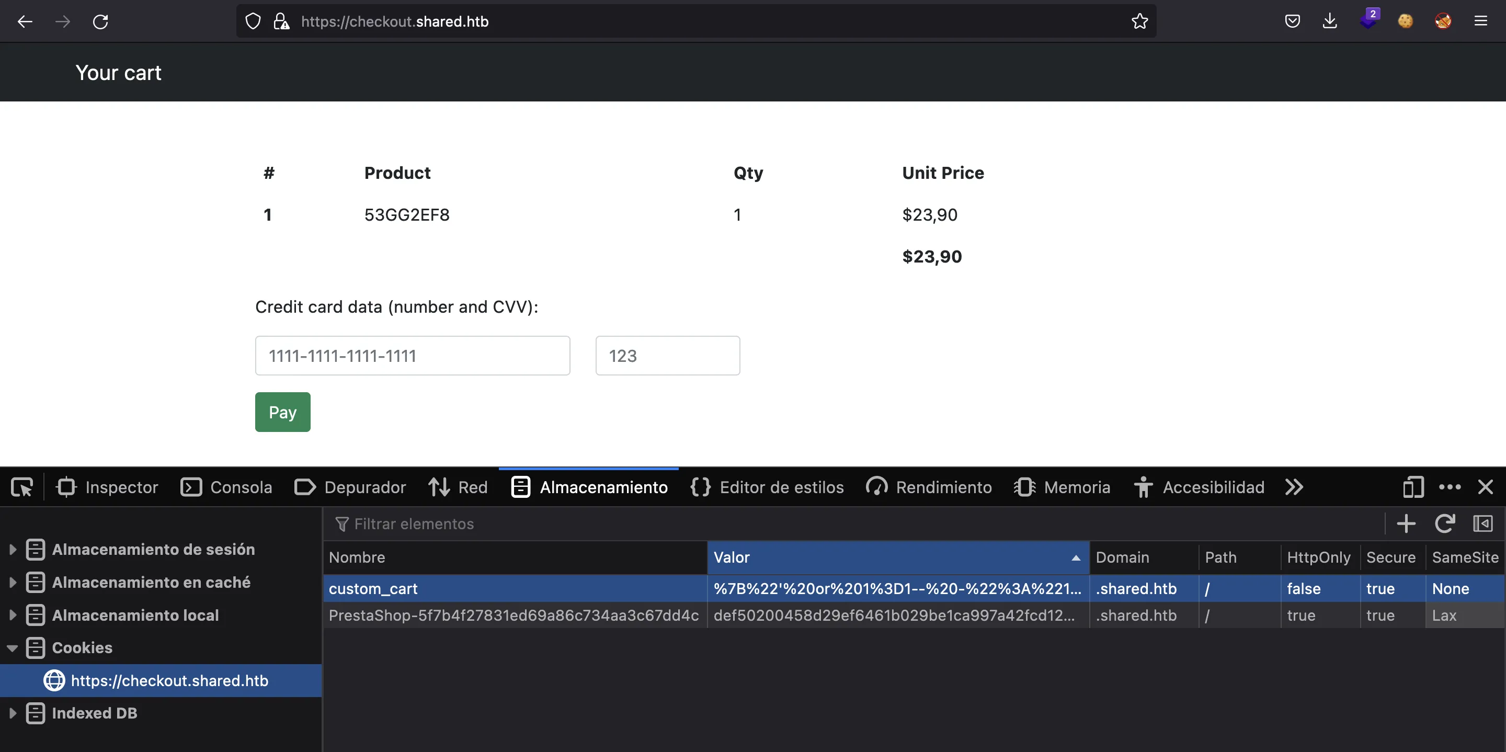
Task: Switch to the Consola tab
Action: click(x=226, y=487)
